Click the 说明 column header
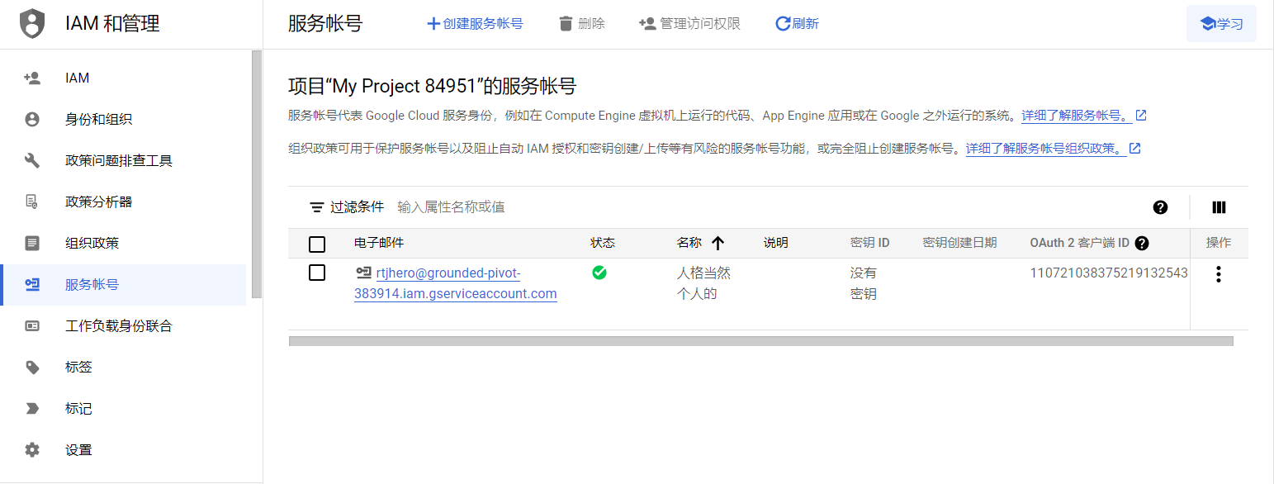Viewport: 1274px width, 484px height. (x=776, y=243)
